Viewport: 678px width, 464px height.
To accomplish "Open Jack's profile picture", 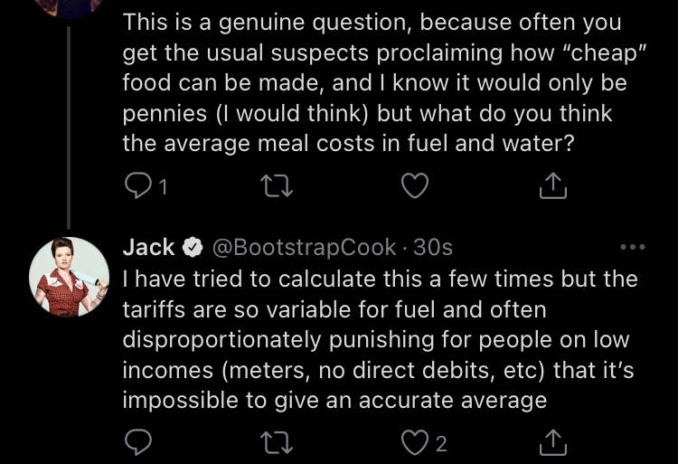I will (70, 277).
